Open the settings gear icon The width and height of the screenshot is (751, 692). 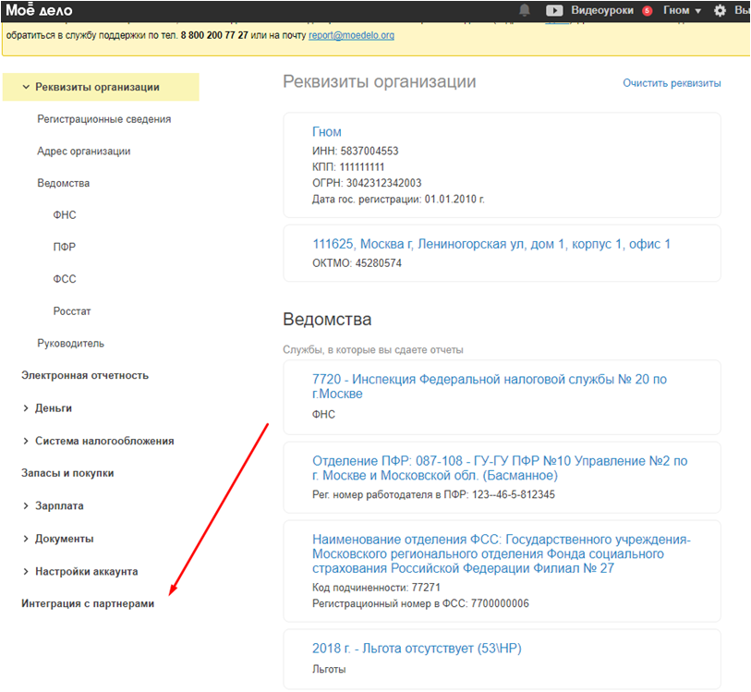pyautogui.click(x=720, y=10)
